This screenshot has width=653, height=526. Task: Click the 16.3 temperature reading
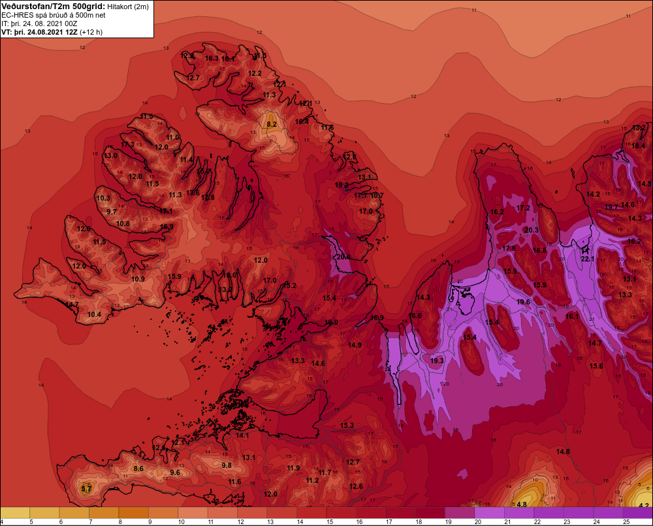tap(212, 58)
